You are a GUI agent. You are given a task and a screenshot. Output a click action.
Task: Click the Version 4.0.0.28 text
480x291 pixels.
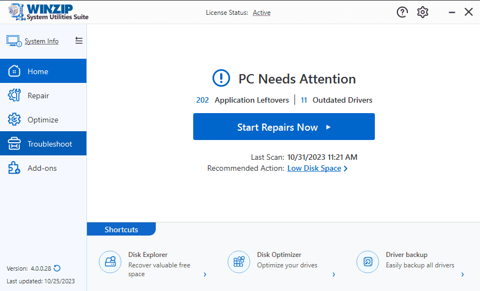29,268
